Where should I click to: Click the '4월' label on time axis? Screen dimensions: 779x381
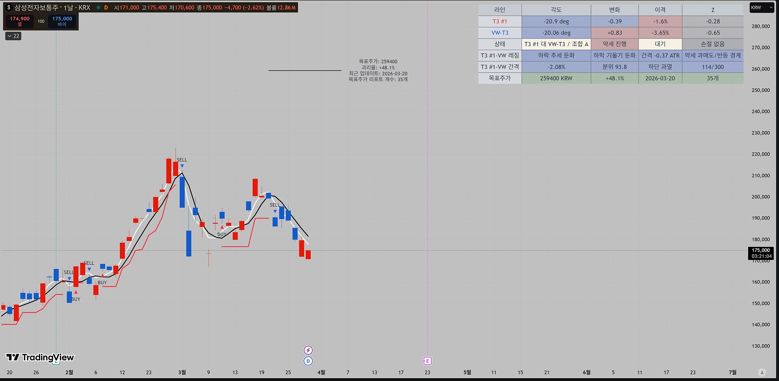point(321,372)
